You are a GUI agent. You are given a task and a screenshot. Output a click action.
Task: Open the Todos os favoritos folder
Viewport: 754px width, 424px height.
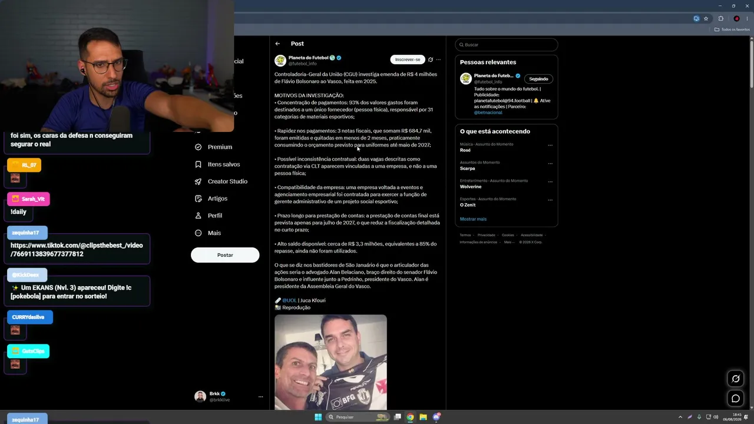pos(732,29)
